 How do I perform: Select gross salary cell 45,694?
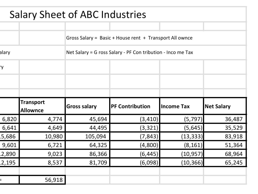point(87,119)
